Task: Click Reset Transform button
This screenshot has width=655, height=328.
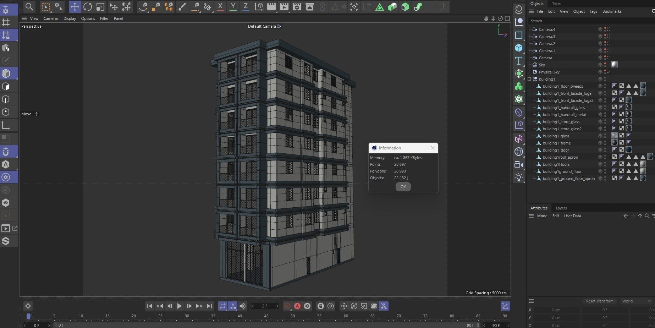Action: (x=599, y=301)
